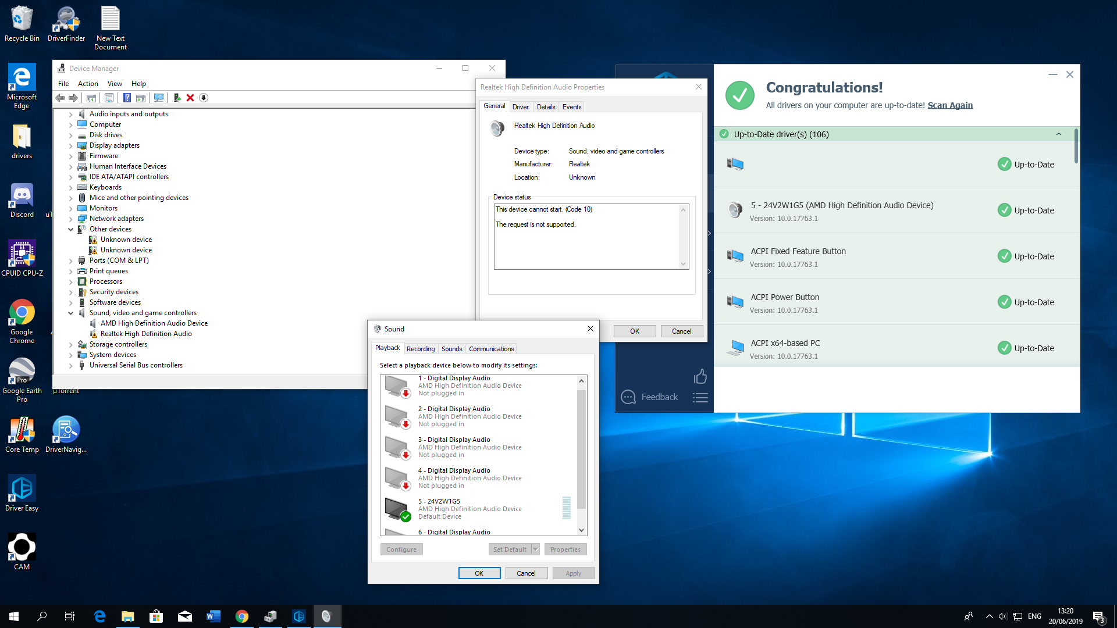Screen dimensions: 1117x628
Task: Select the DriverFinder desktop icon
Action: tap(66, 24)
